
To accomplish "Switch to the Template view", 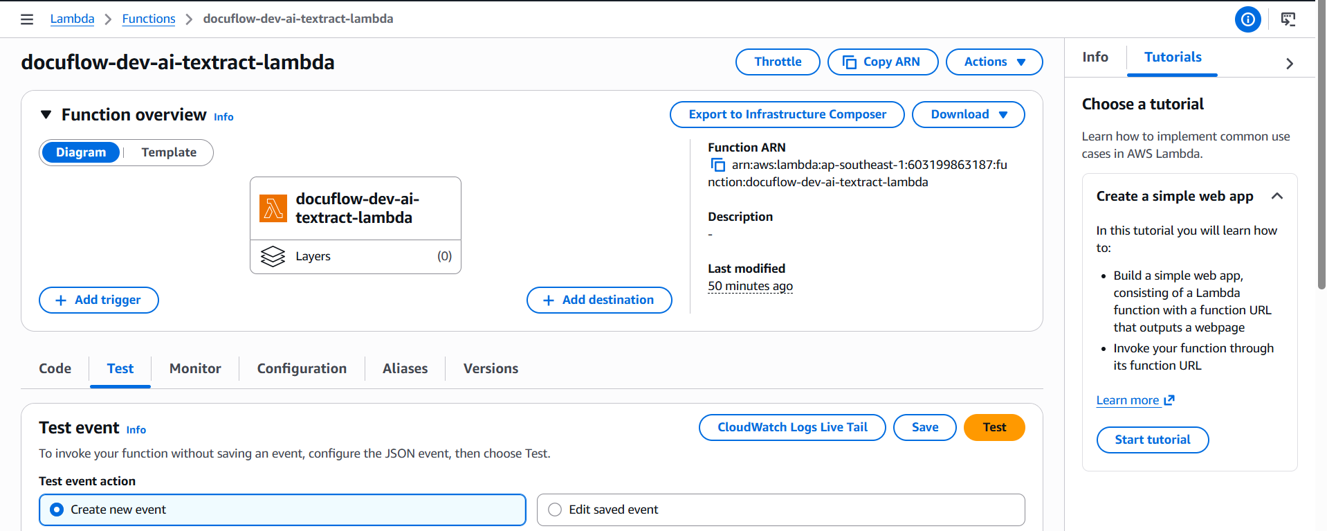I will 169,152.
